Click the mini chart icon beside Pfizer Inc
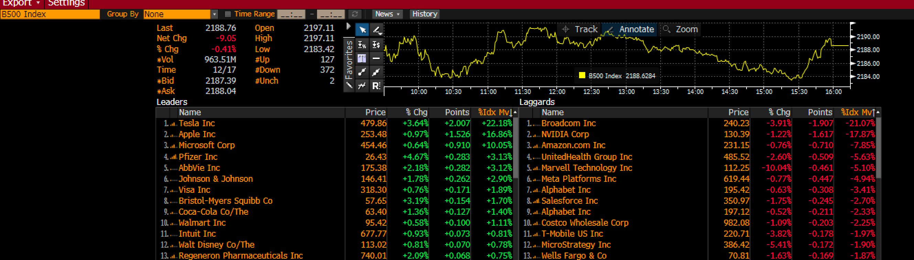Screen dimensions: 914x260 (x=174, y=157)
